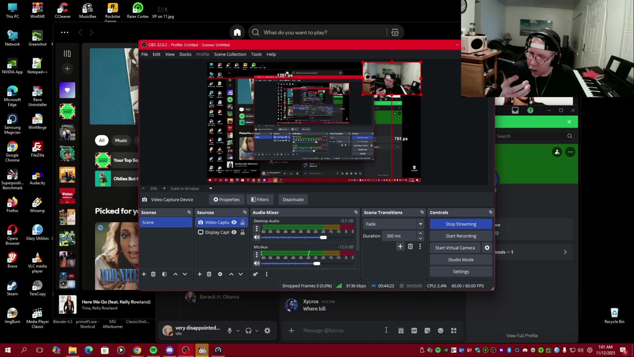The image size is (634, 357).
Task: Open Desktop Audio options menu
Action: tap(257, 229)
